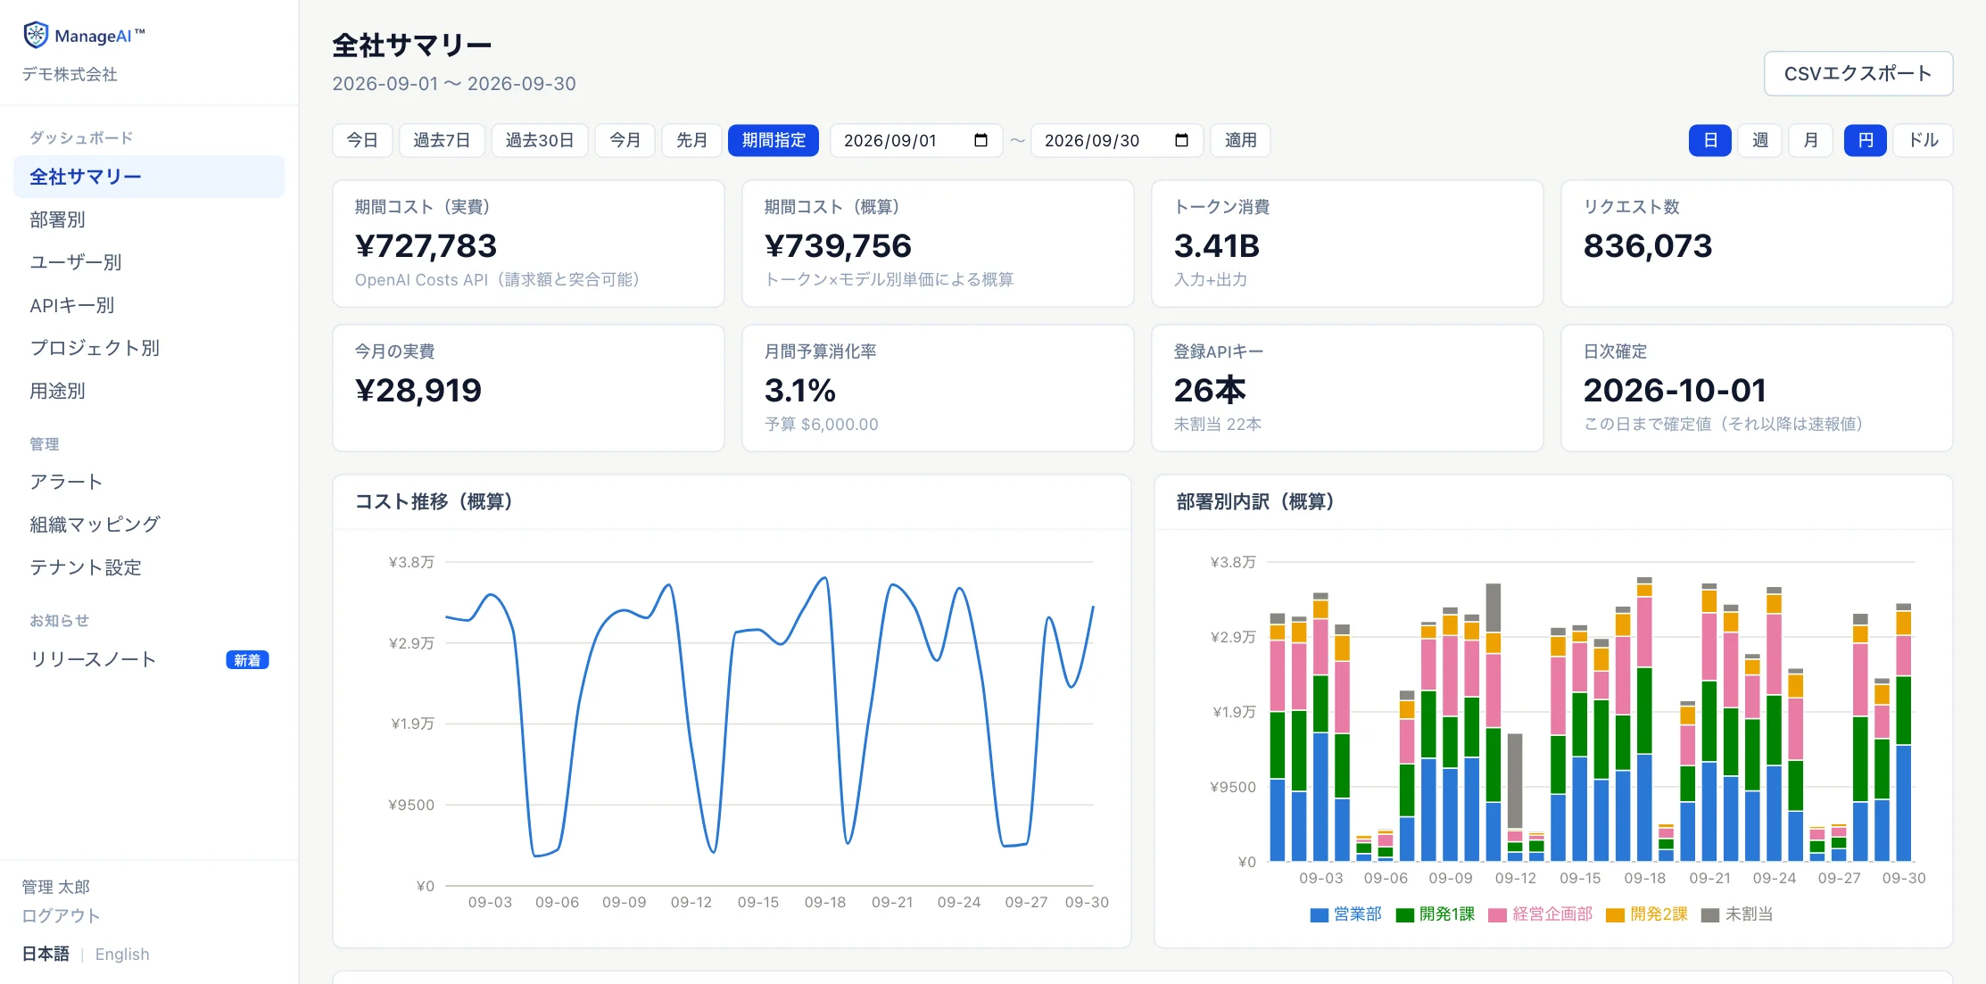Click the start date 2026/09/01 field
Screen dimensions: 1986x984
pyautogui.click(x=916, y=140)
